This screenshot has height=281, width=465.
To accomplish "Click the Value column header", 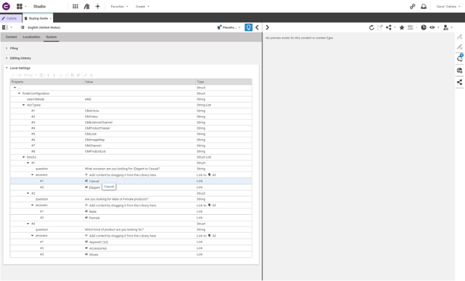I will coord(139,82).
